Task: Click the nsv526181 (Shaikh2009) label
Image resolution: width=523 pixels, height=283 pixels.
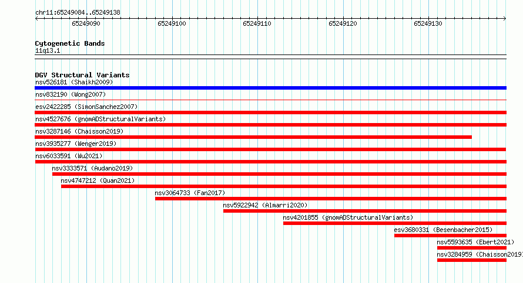Action: [74, 82]
